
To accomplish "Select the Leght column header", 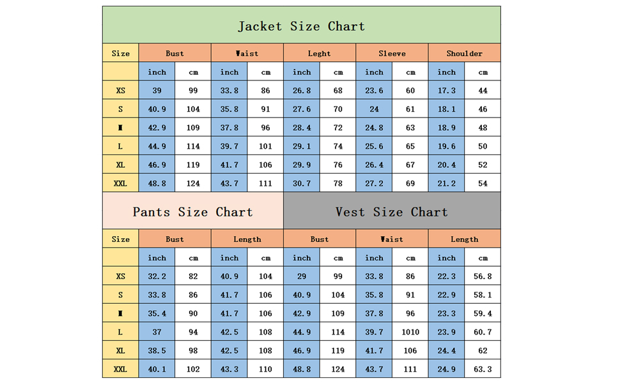I will pos(320,53).
